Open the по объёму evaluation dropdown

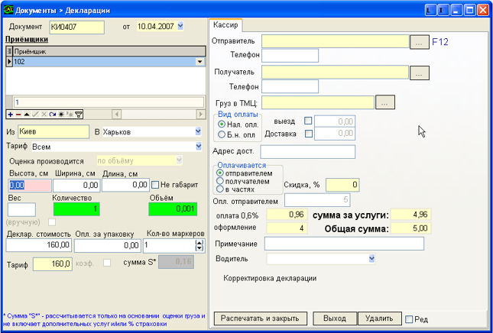pos(179,160)
